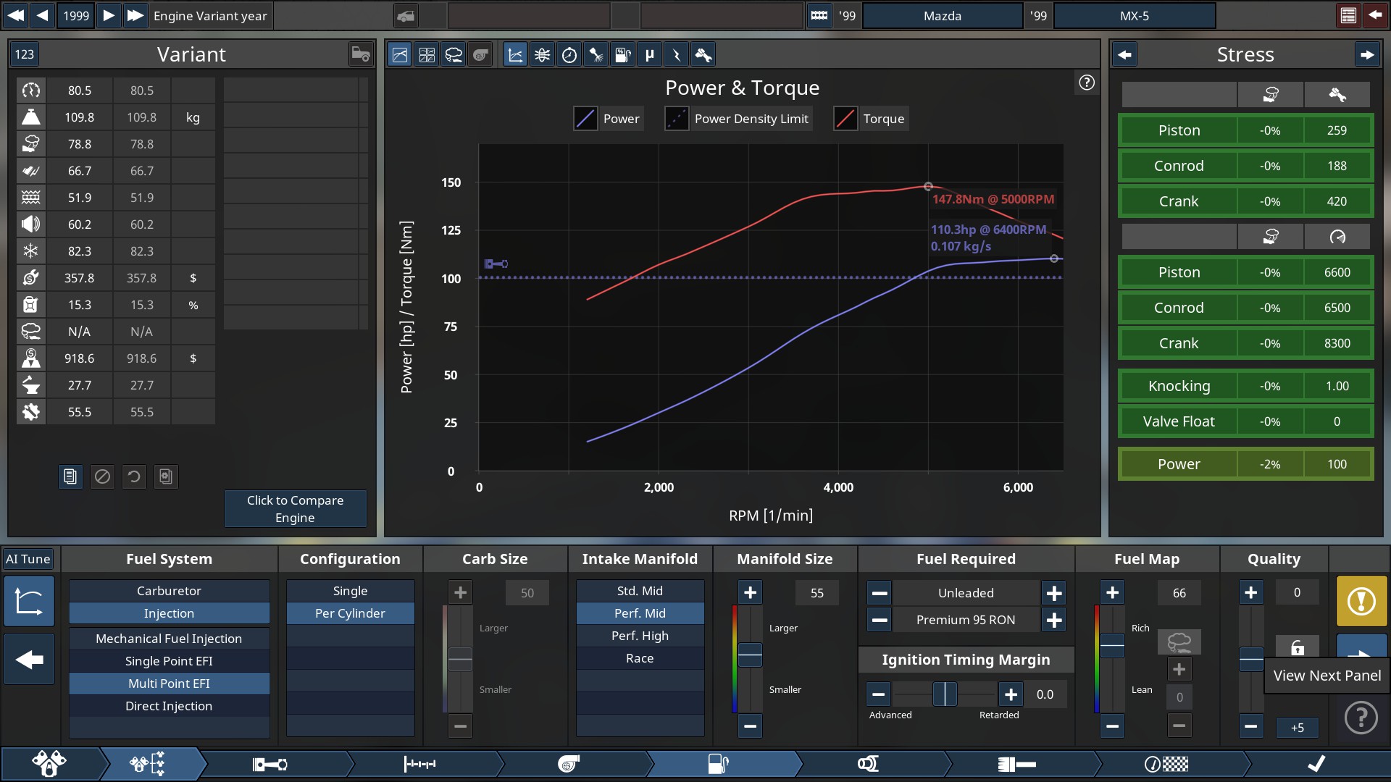Go to previous Stress panel with left arrow
Viewport: 1391px width, 782px height.
click(x=1124, y=54)
